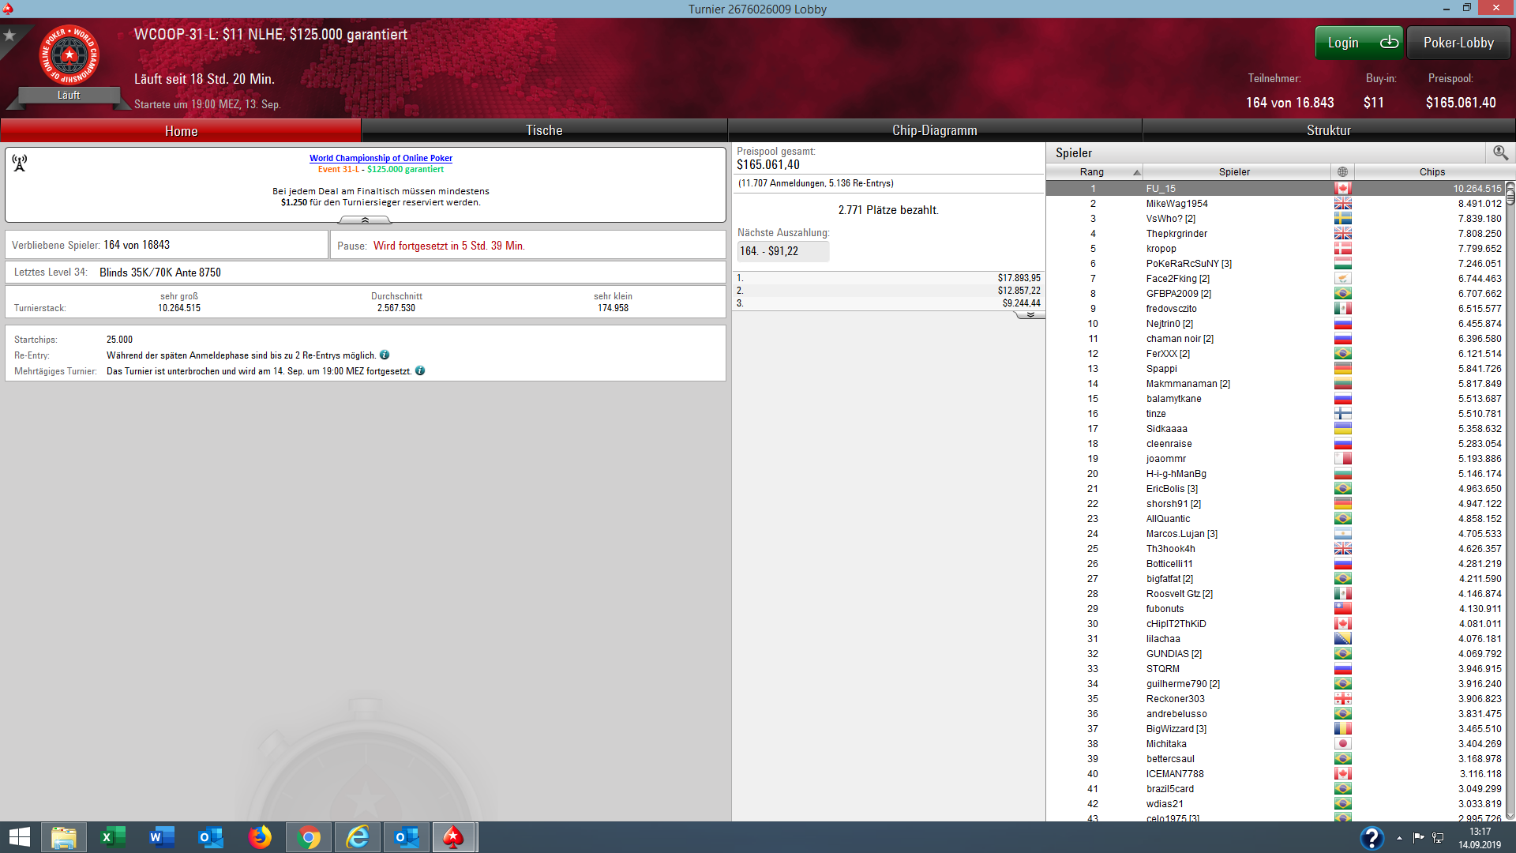Switch to the Tische tab
This screenshot has height=853, width=1516.
click(544, 130)
